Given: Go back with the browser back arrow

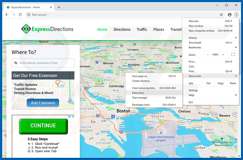Looking at the screenshot, I should click(x=7, y=15).
